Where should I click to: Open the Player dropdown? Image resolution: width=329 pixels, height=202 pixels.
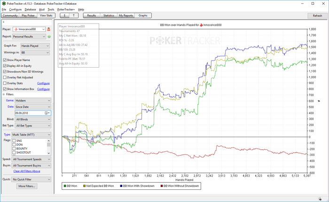[29, 29]
